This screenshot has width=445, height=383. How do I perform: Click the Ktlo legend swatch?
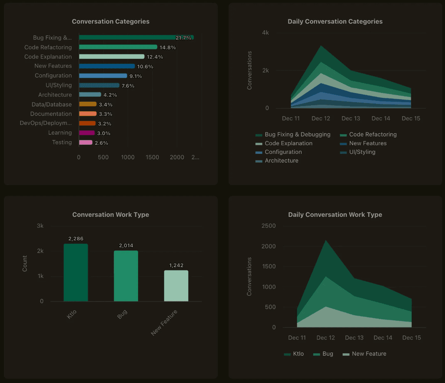point(287,353)
